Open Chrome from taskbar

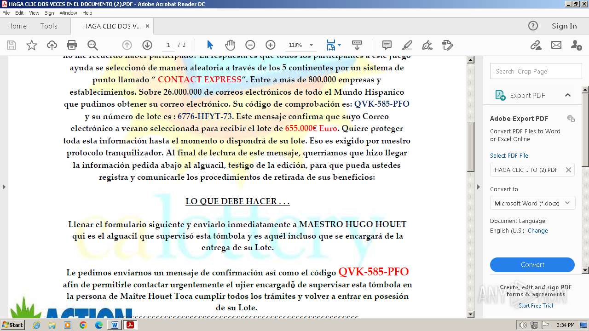pos(83,325)
